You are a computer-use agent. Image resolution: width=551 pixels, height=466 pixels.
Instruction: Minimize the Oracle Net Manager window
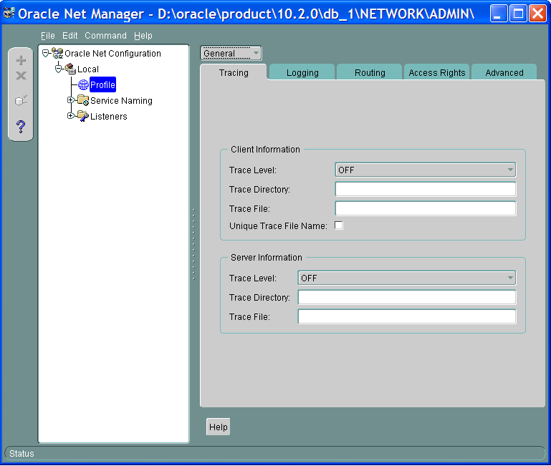pos(498,14)
